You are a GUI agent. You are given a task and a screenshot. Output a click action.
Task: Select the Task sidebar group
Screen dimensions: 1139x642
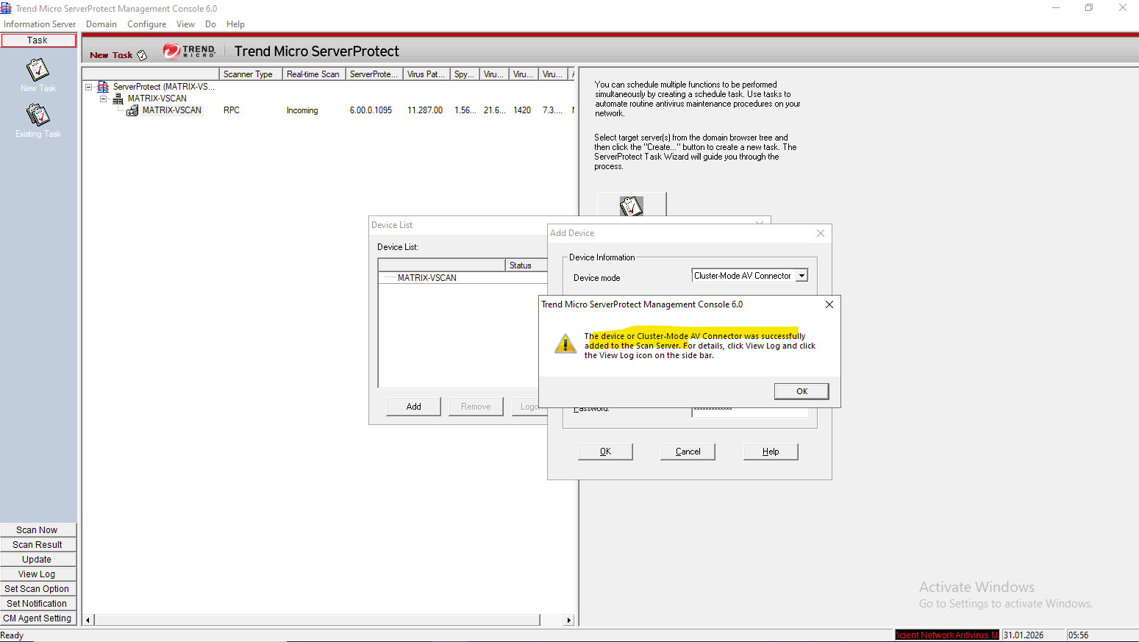38,40
